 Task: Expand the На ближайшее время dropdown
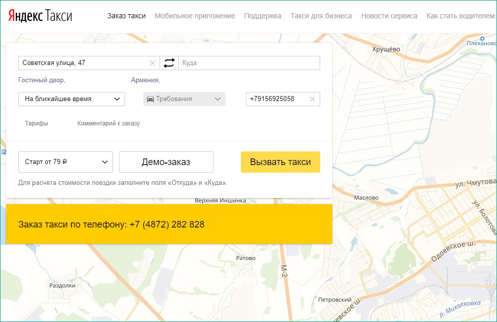72,99
